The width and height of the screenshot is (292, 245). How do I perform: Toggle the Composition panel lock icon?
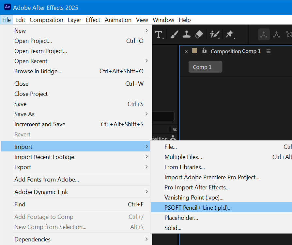[204, 50]
